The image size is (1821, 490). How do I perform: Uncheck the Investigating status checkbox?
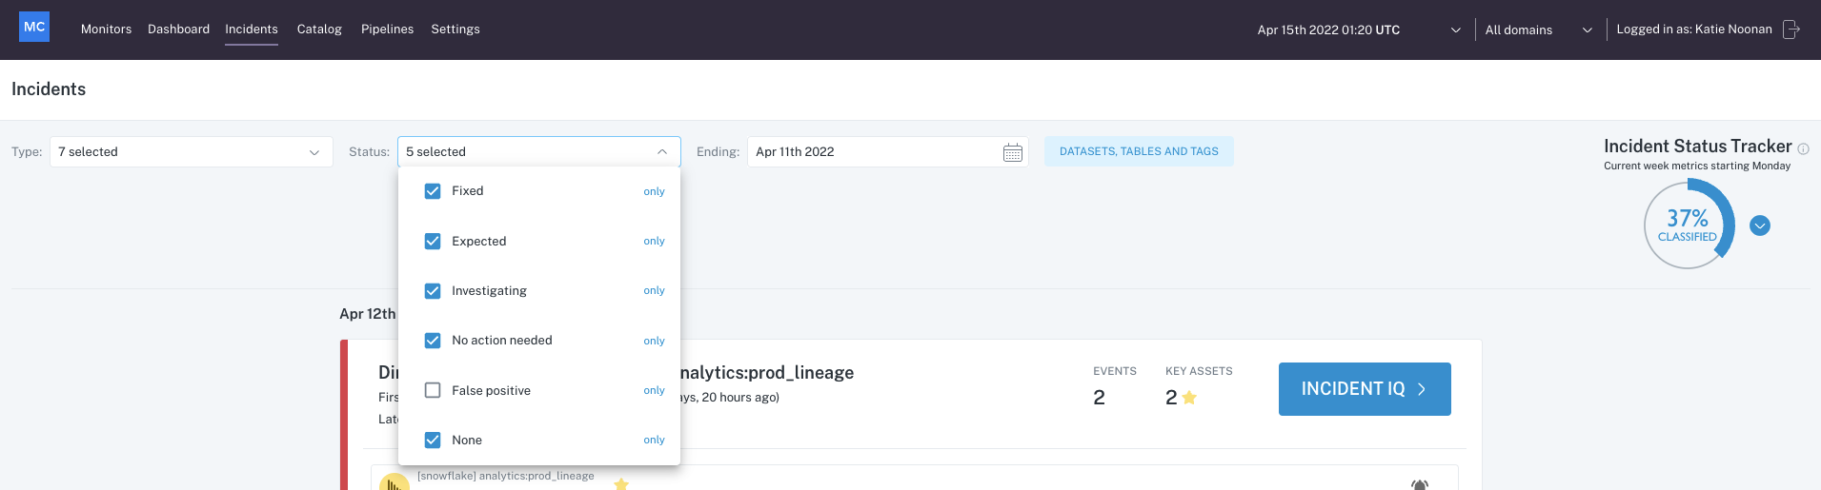coord(433,290)
